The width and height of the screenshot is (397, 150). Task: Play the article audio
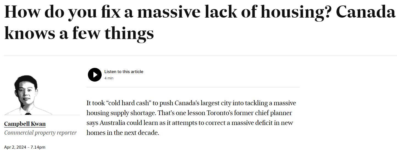(95, 75)
